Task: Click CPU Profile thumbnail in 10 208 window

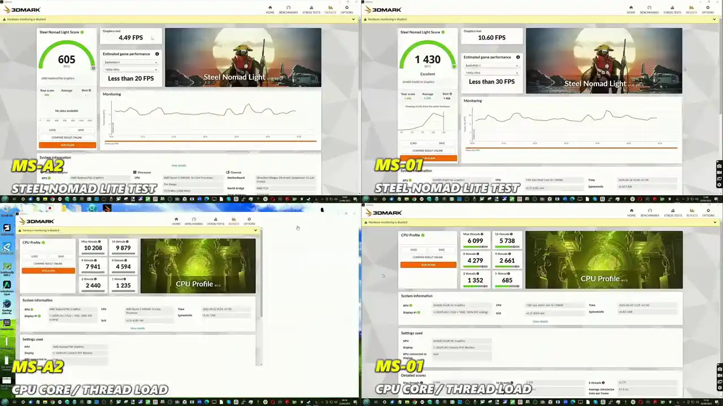Action: tap(198, 266)
